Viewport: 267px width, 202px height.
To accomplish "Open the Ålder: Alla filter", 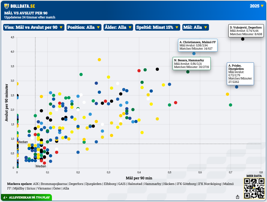I will [x=118, y=27].
